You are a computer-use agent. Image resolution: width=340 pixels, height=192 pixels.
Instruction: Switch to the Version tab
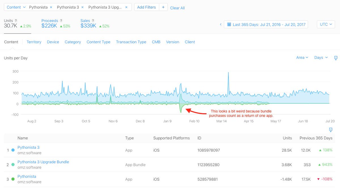tap(173, 42)
